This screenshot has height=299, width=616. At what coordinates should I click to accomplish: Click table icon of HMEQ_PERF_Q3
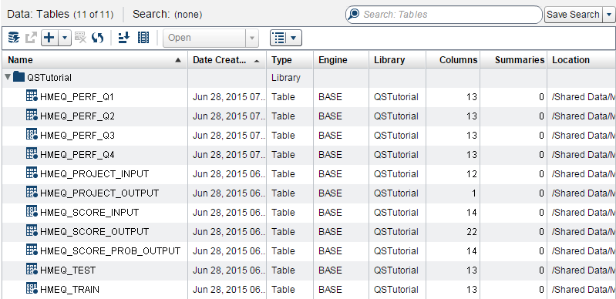tap(32, 135)
